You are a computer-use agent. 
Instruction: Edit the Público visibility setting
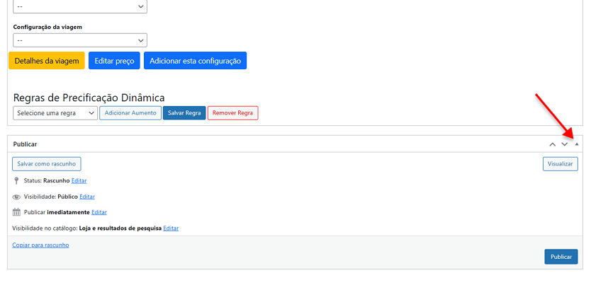pos(87,197)
